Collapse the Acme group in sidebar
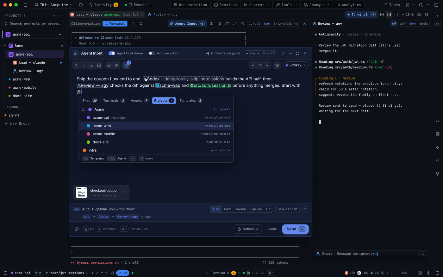443x277 pixels. (5, 46)
